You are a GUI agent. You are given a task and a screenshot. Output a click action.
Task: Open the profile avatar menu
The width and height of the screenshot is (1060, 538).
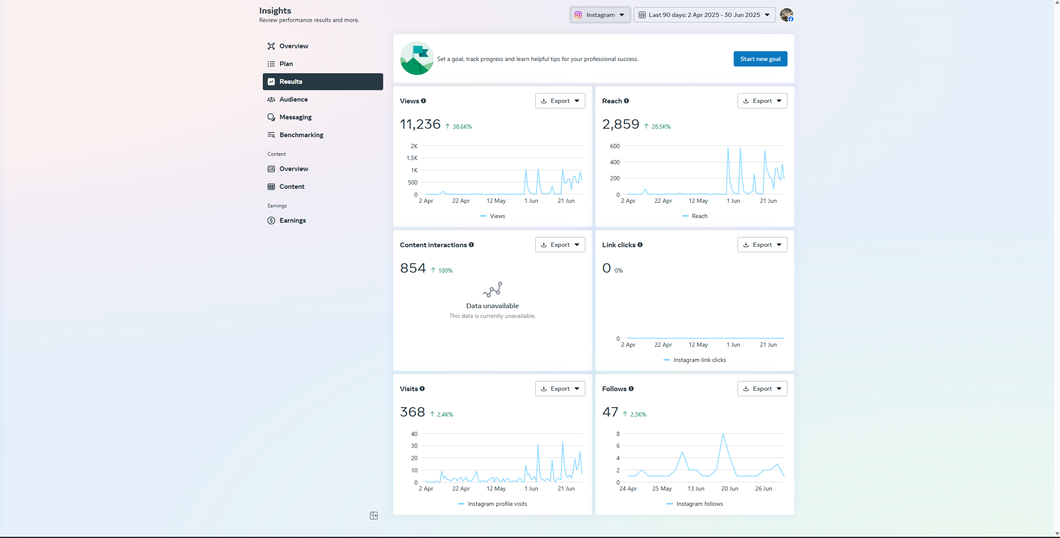[786, 15]
